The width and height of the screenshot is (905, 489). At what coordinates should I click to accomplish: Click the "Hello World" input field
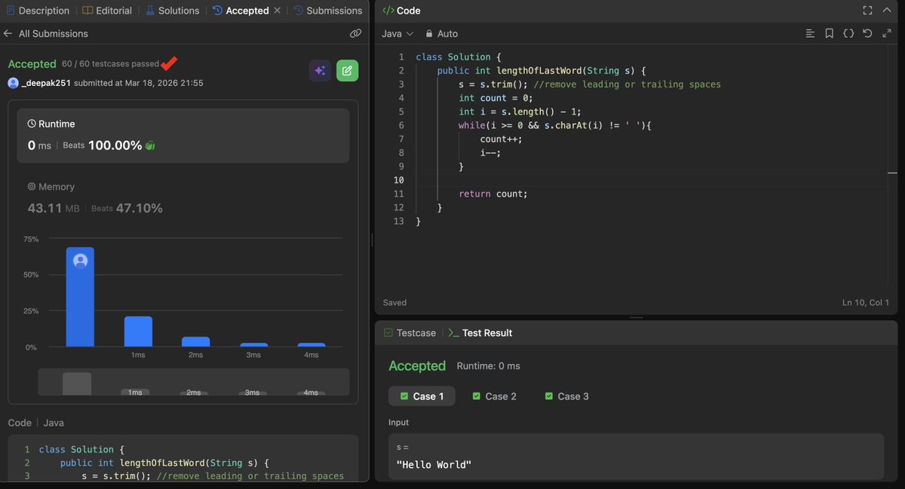(x=636, y=457)
